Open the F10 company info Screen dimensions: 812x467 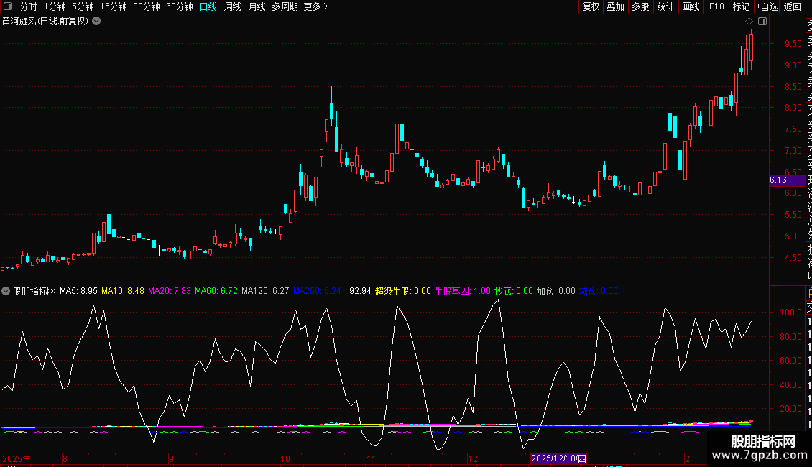point(716,6)
